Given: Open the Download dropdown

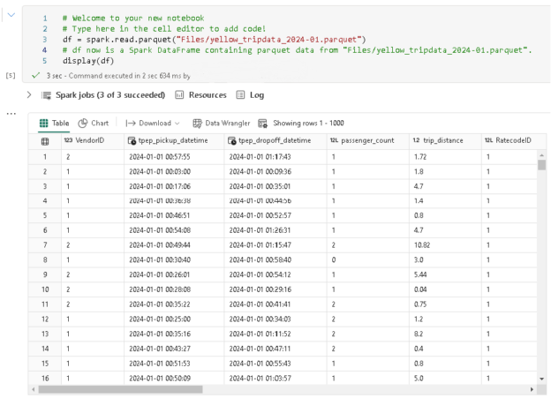Looking at the screenshot, I should pos(153,123).
